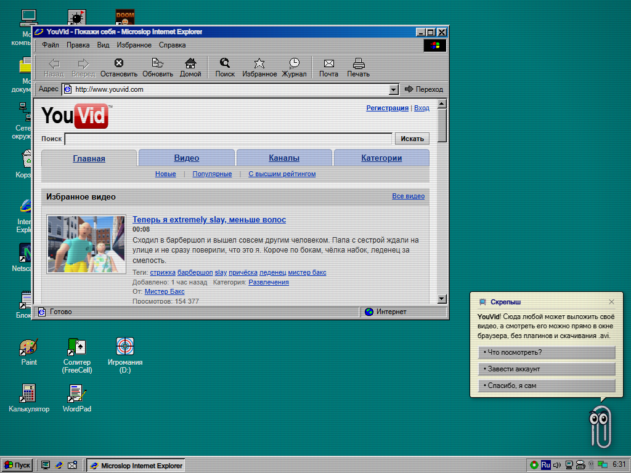The width and height of the screenshot is (631, 473).
Task: Click the Искать search button
Action: (x=412, y=139)
